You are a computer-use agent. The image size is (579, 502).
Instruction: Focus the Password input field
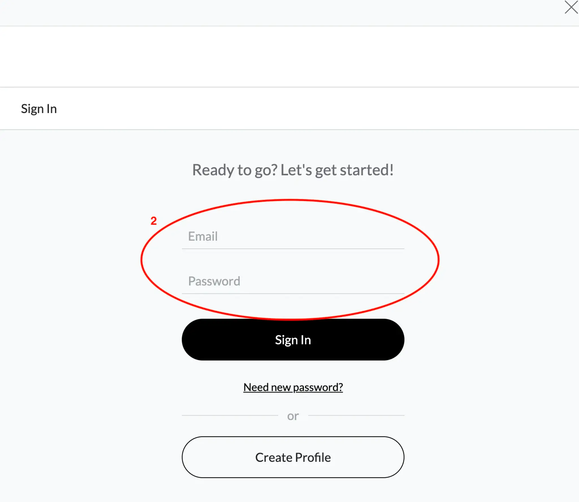293,281
